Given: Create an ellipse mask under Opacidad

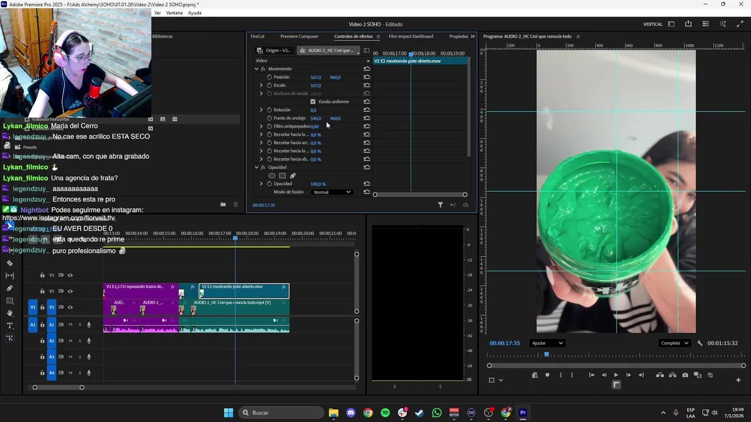Looking at the screenshot, I should click(x=272, y=176).
